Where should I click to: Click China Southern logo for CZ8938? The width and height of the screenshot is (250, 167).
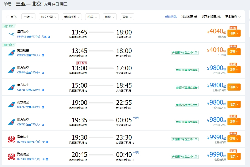(12, 53)
